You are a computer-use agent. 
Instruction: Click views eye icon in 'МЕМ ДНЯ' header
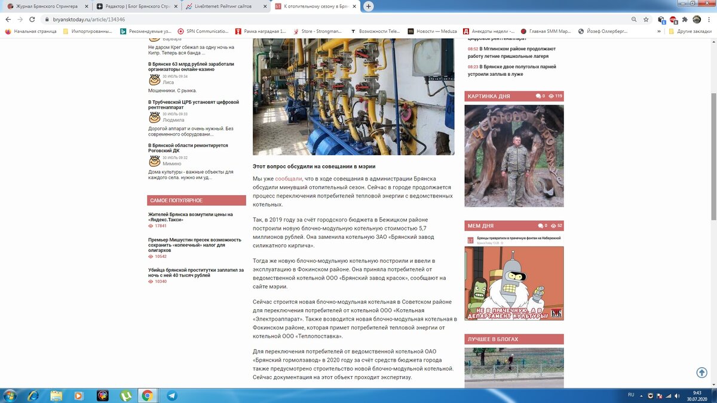(x=554, y=226)
